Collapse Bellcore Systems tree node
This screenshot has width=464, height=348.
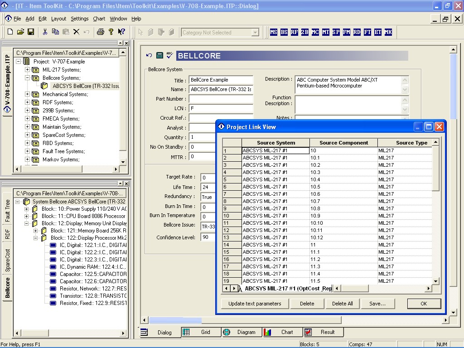tap(27, 78)
